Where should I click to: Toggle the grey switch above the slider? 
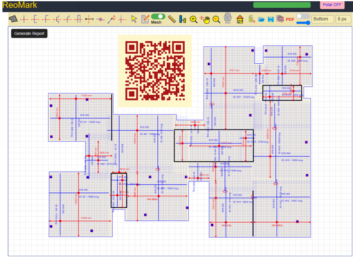click(x=303, y=16)
